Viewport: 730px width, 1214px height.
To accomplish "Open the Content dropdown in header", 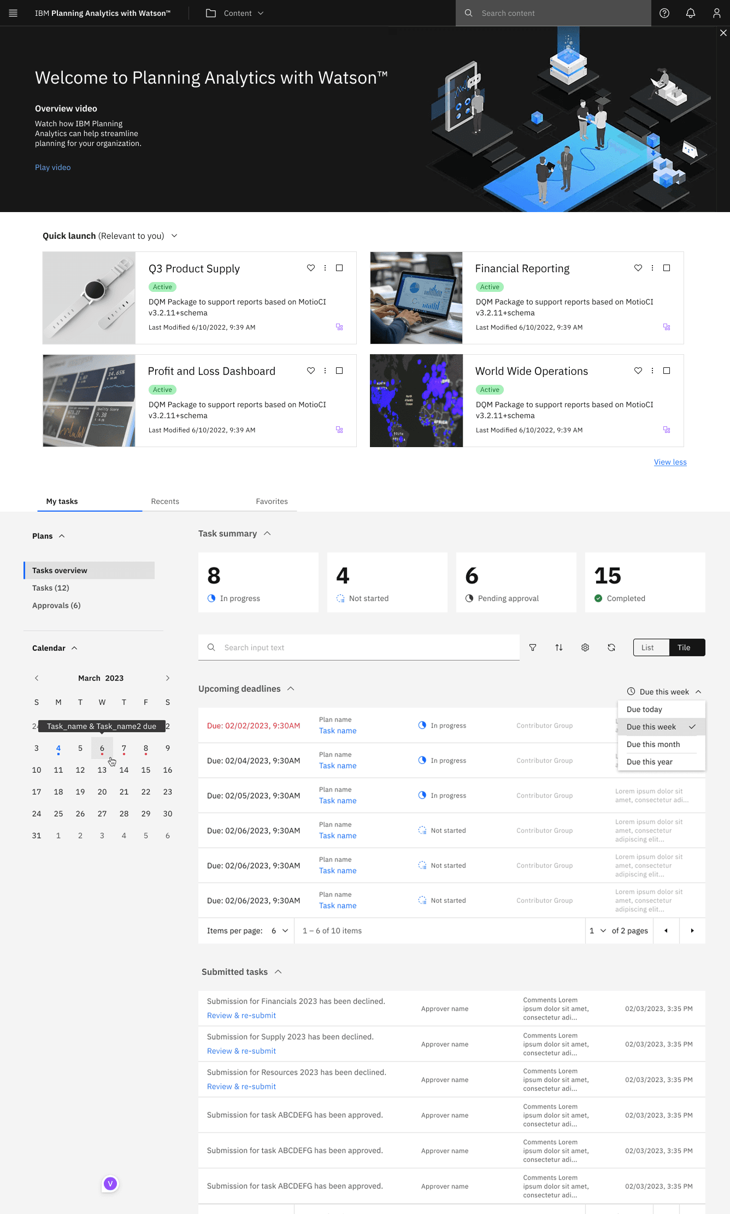I will click(x=235, y=13).
